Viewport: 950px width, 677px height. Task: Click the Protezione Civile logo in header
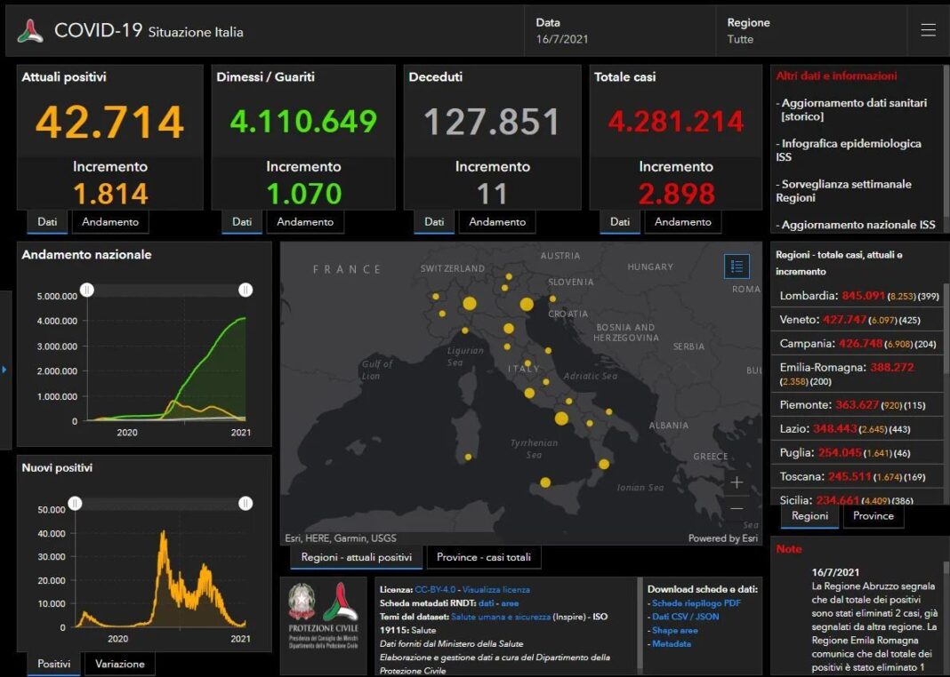click(30, 31)
